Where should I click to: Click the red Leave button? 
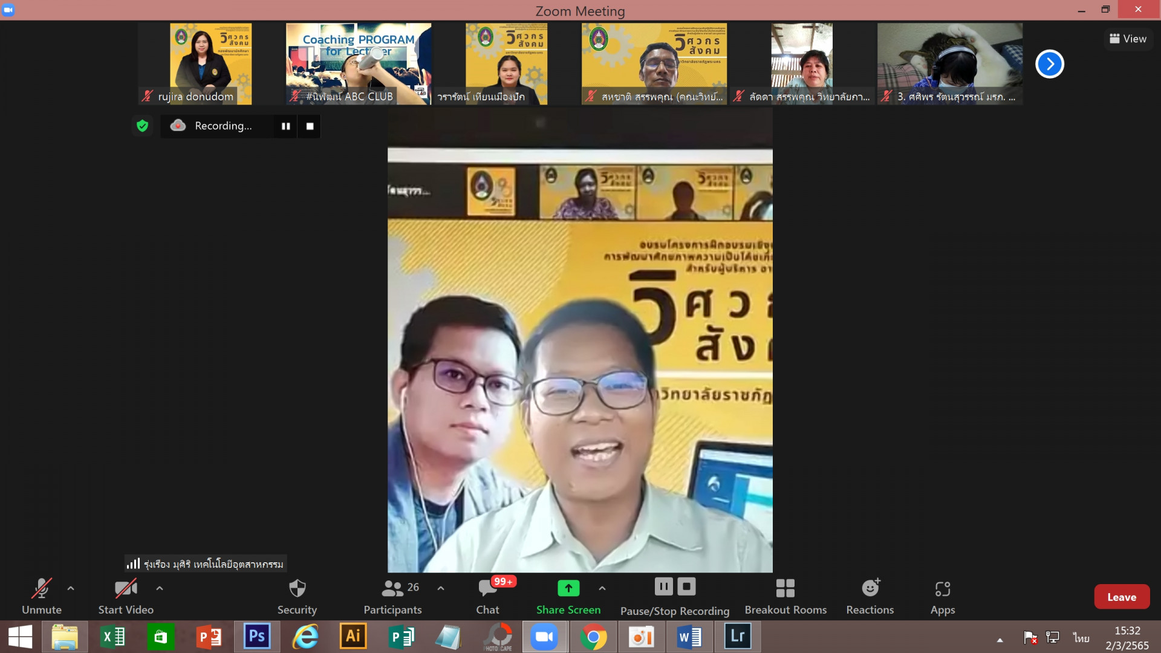[x=1122, y=597]
